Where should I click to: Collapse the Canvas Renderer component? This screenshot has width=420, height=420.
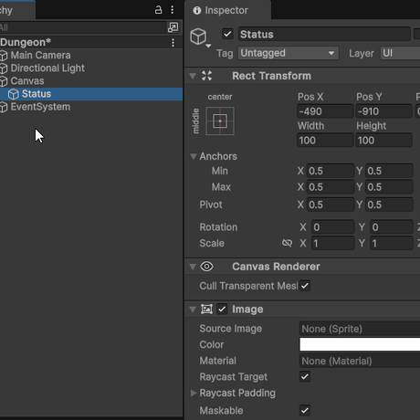point(193,267)
